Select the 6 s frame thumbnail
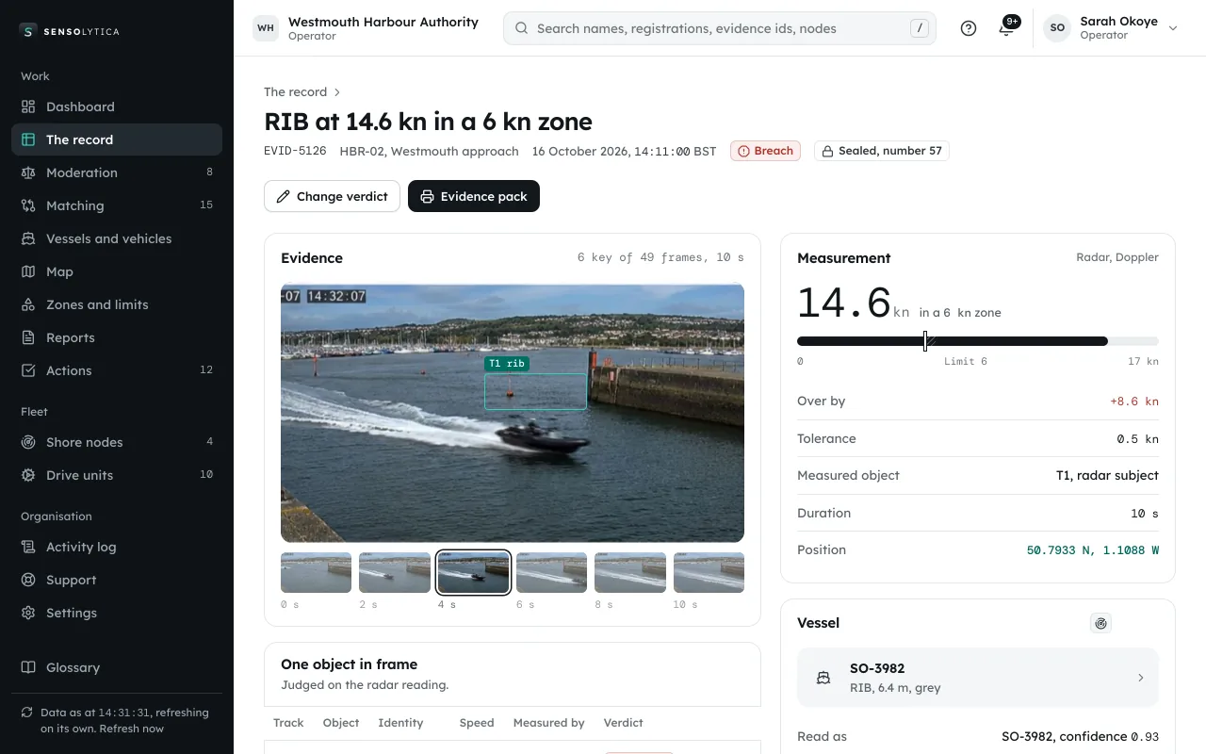 point(552,573)
